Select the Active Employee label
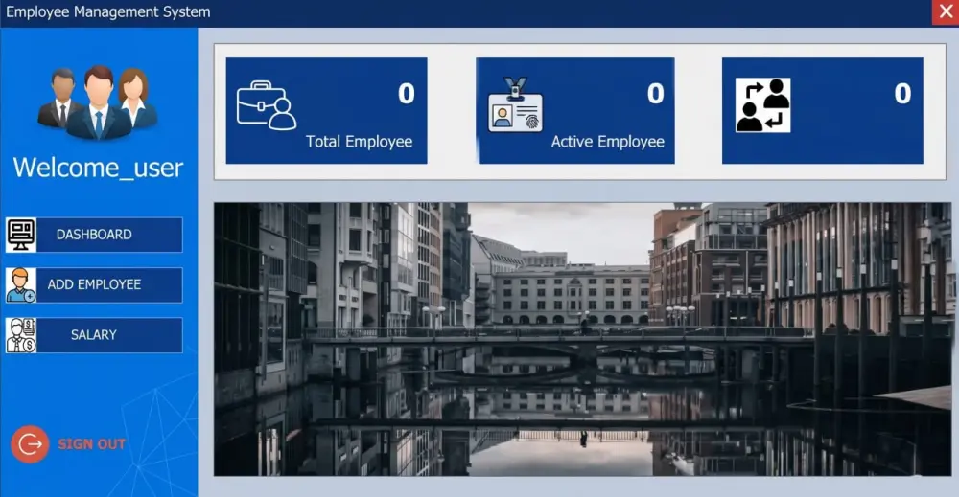Image resolution: width=959 pixels, height=497 pixels. 607,142
